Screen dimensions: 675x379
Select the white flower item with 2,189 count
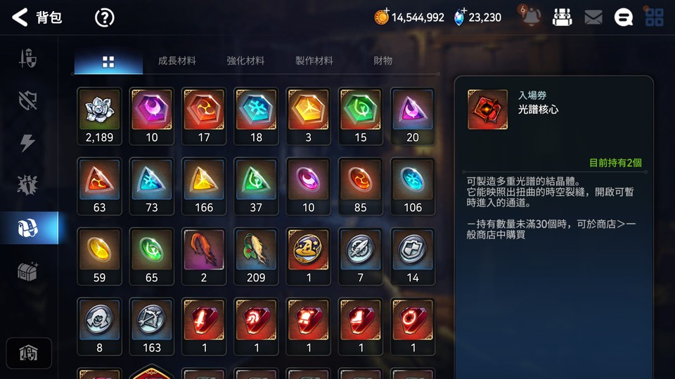click(99, 116)
